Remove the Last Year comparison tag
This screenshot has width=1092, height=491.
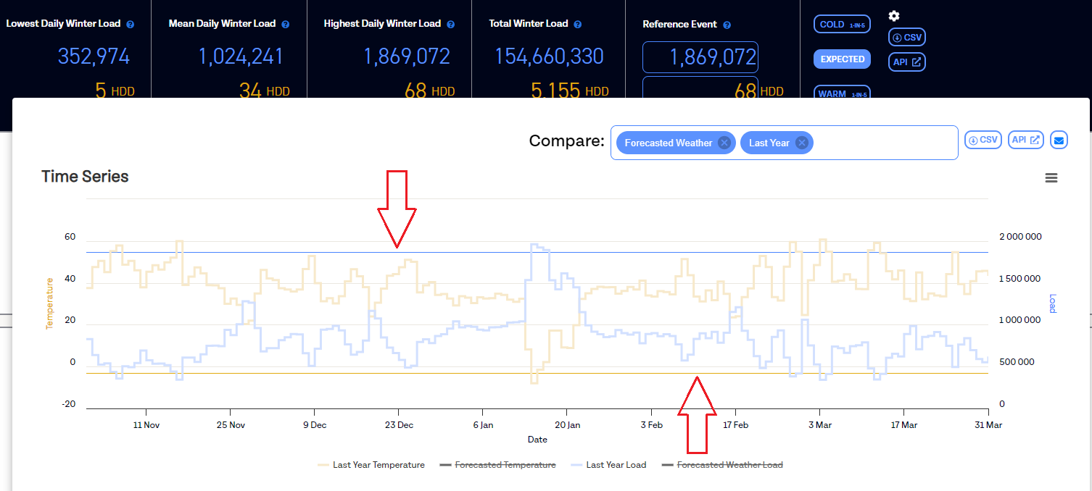(x=801, y=143)
